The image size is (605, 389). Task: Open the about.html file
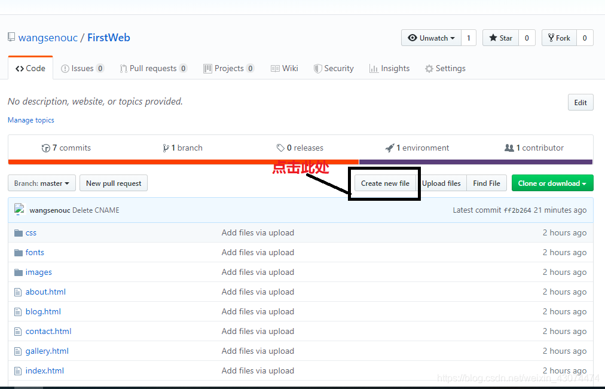tap(45, 292)
